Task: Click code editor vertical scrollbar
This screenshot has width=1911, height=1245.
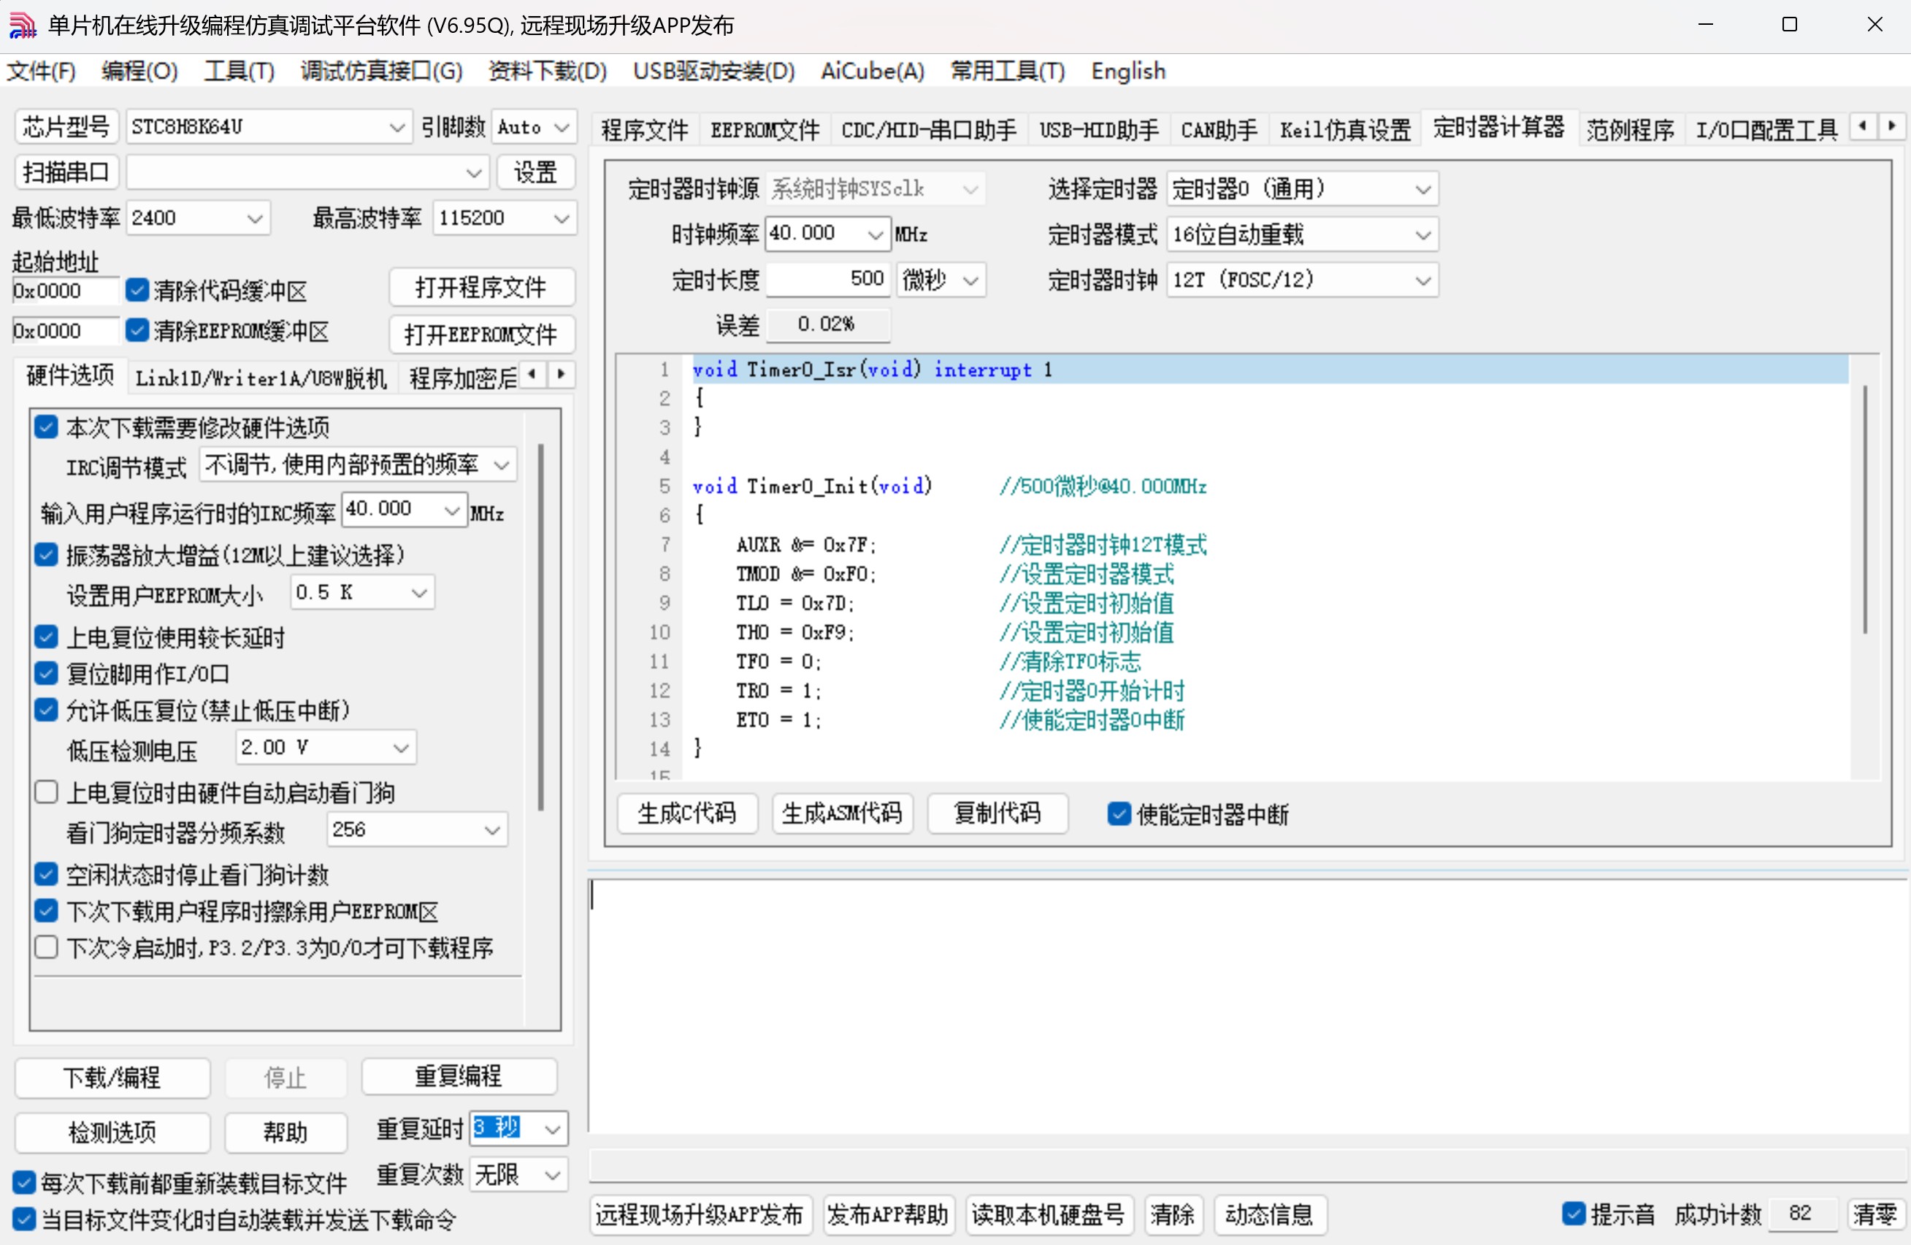Action: coord(1864,509)
